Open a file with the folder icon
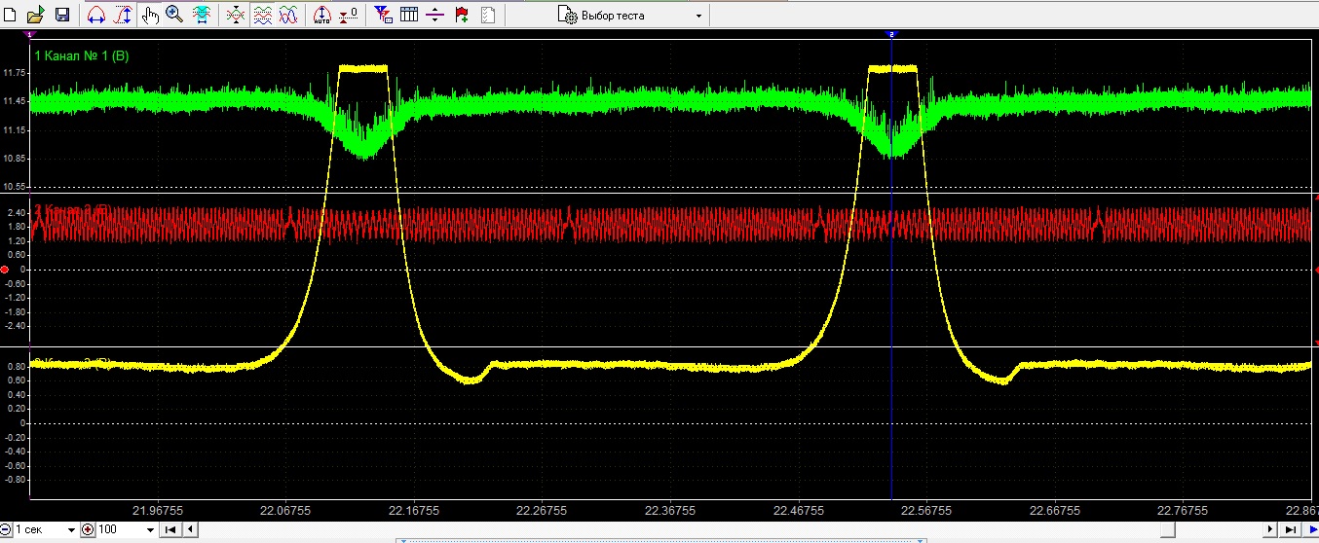The image size is (1319, 543). click(x=36, y=15)
